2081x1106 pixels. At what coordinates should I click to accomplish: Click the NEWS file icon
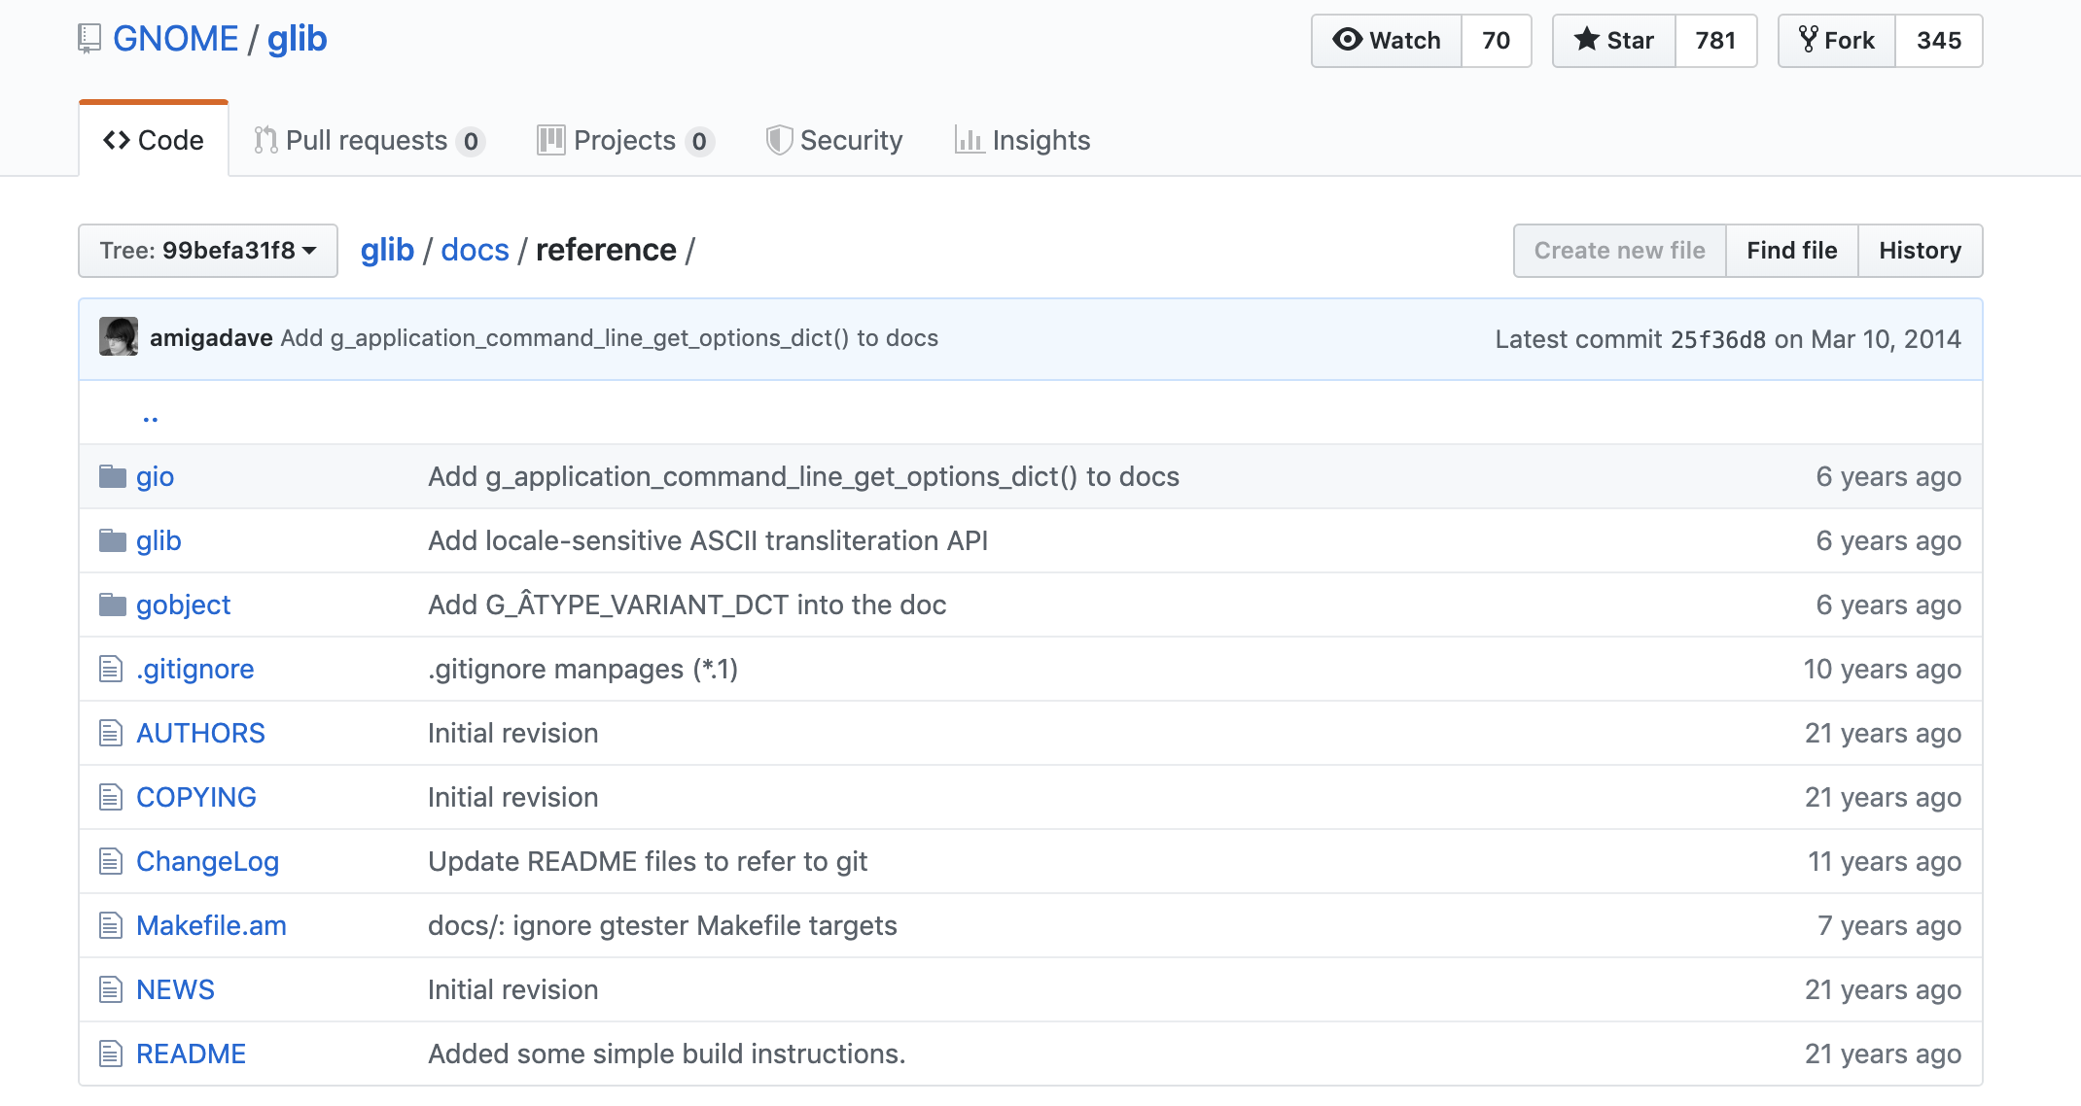[111, 989]
